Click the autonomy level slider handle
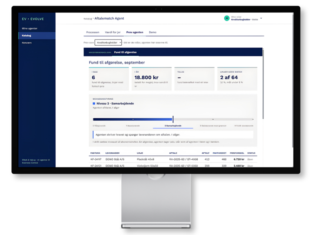This screenshot has height=235, width=313. pos(173,119)
